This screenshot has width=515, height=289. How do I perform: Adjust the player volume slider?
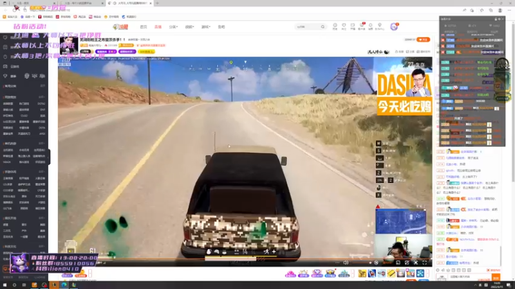coord(360,263)
